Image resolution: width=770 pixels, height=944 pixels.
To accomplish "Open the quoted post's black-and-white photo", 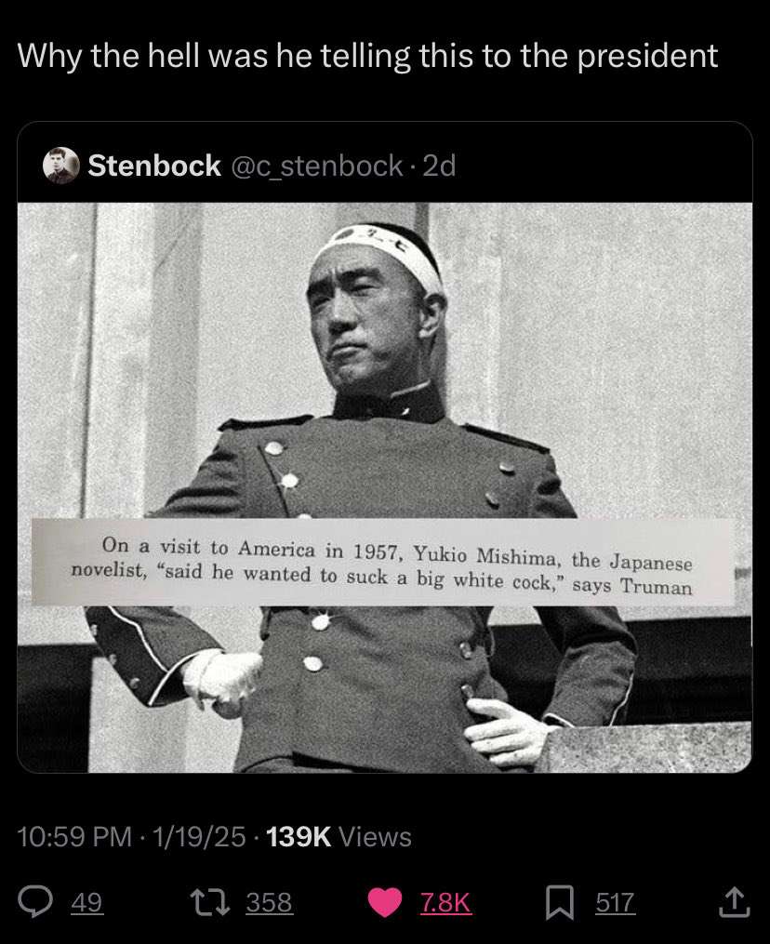I will [385, 487].
